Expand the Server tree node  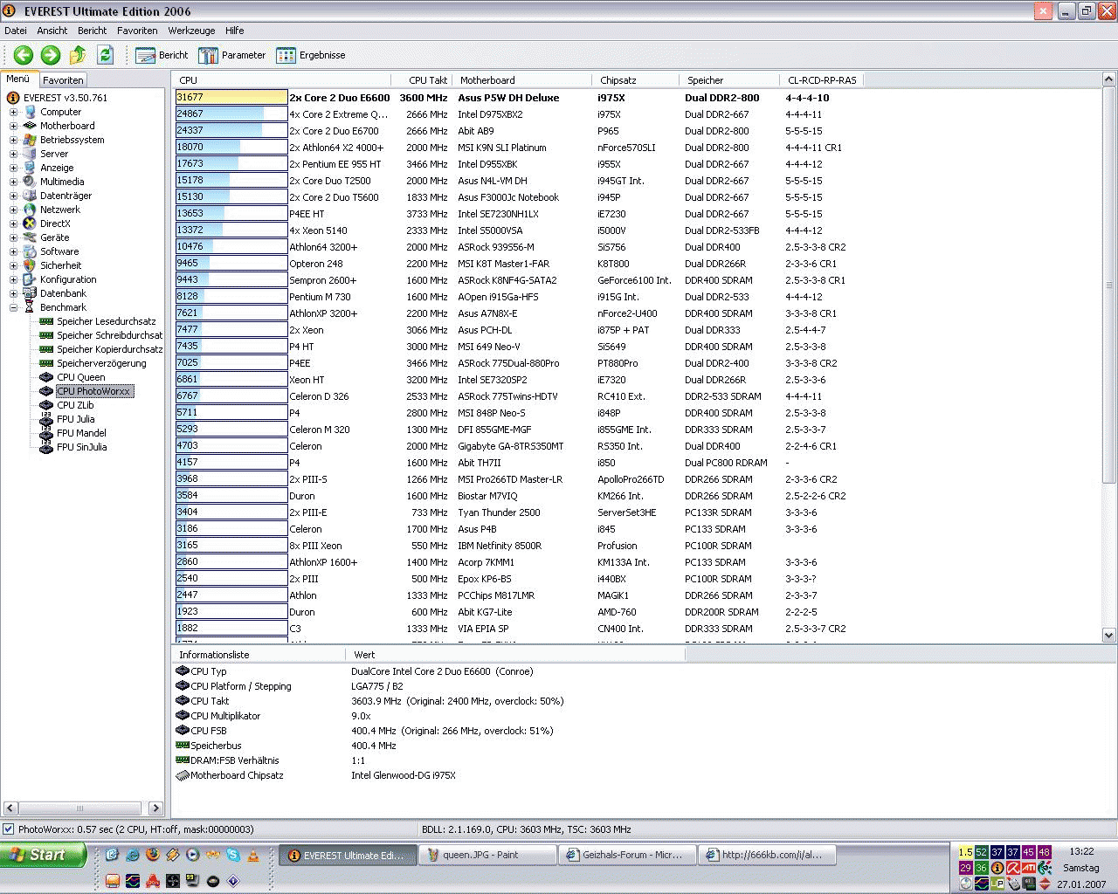click(13, 154)
